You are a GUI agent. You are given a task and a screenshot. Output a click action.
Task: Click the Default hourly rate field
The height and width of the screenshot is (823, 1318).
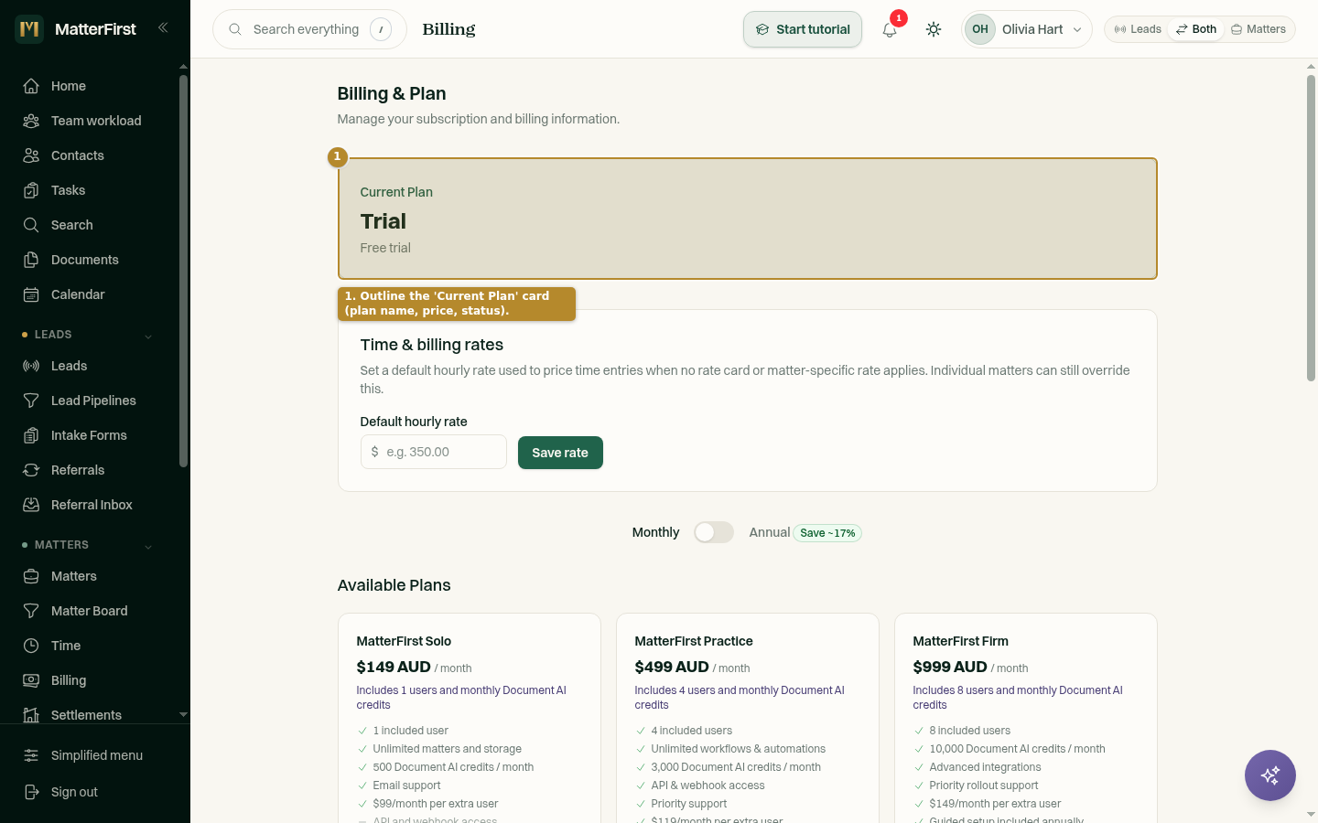(434, 452)
